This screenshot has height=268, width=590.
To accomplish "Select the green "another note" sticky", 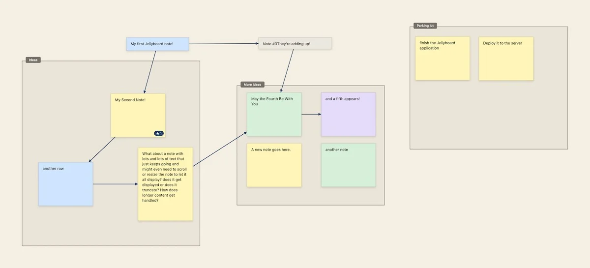I will [x=348, y=165].
